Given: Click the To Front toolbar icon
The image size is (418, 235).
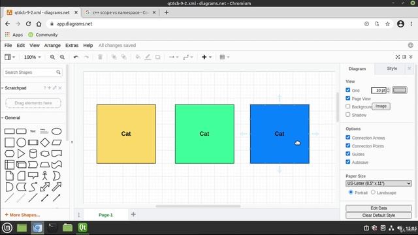Looking at the screenshot, I should point(114,57).
